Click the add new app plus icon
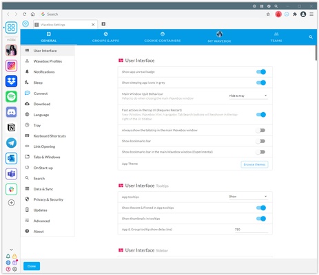Image resolution: width=319 pixels, height=275 pixels. coord(11,203)
